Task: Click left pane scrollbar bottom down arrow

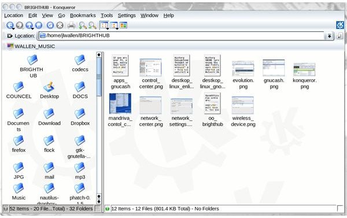Action: [x=99, y=202]
